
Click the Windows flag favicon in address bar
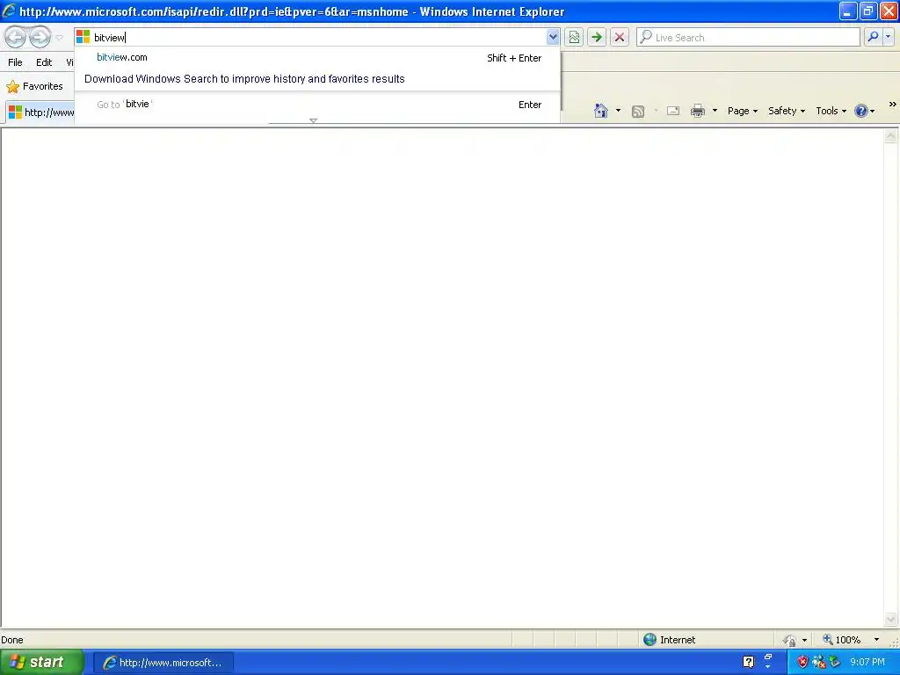pos(83,37)
